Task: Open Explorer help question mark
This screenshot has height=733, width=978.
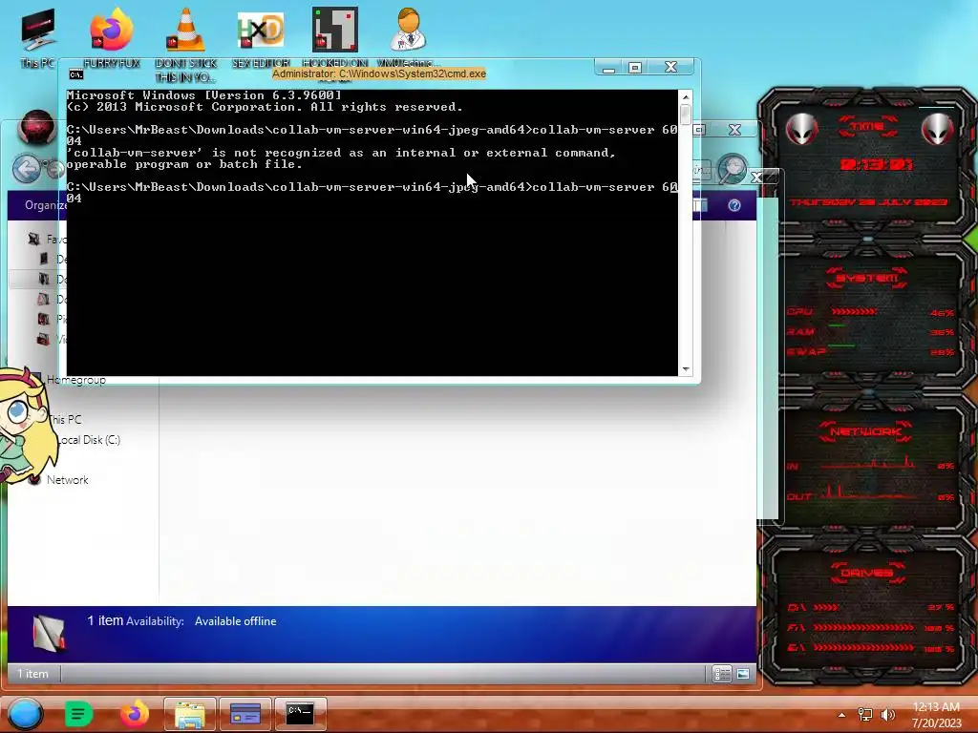Action: 734,205
